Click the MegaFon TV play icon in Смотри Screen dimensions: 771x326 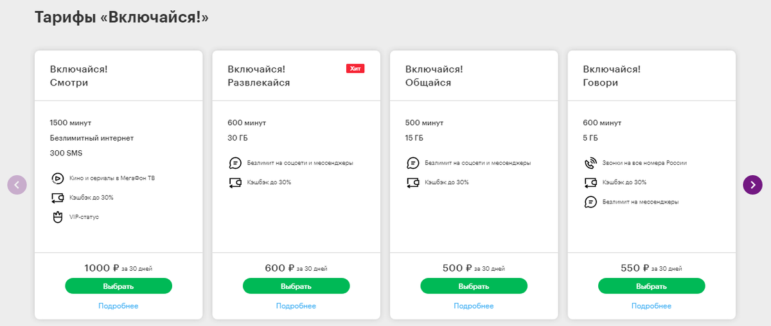pos(57,178)
